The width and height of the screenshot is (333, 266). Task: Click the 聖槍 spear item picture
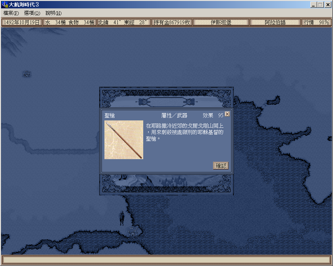tap(124, 140)
